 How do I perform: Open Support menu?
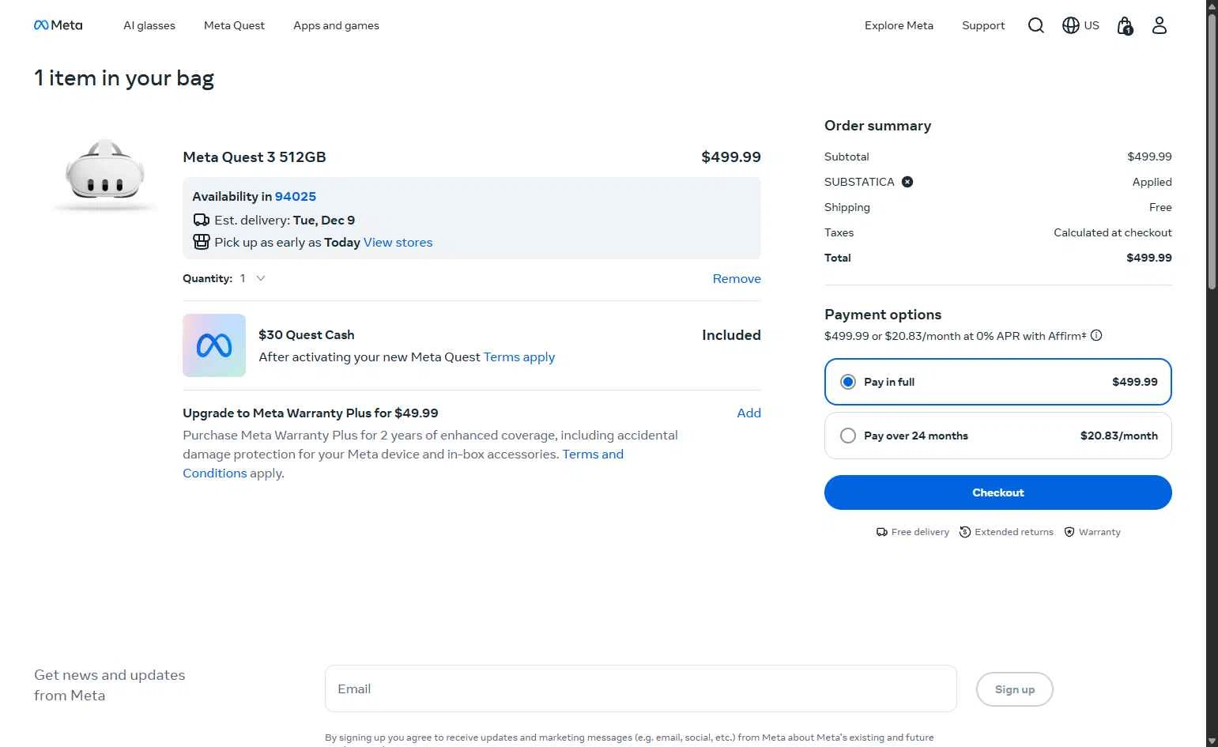[x=983, y=25]
